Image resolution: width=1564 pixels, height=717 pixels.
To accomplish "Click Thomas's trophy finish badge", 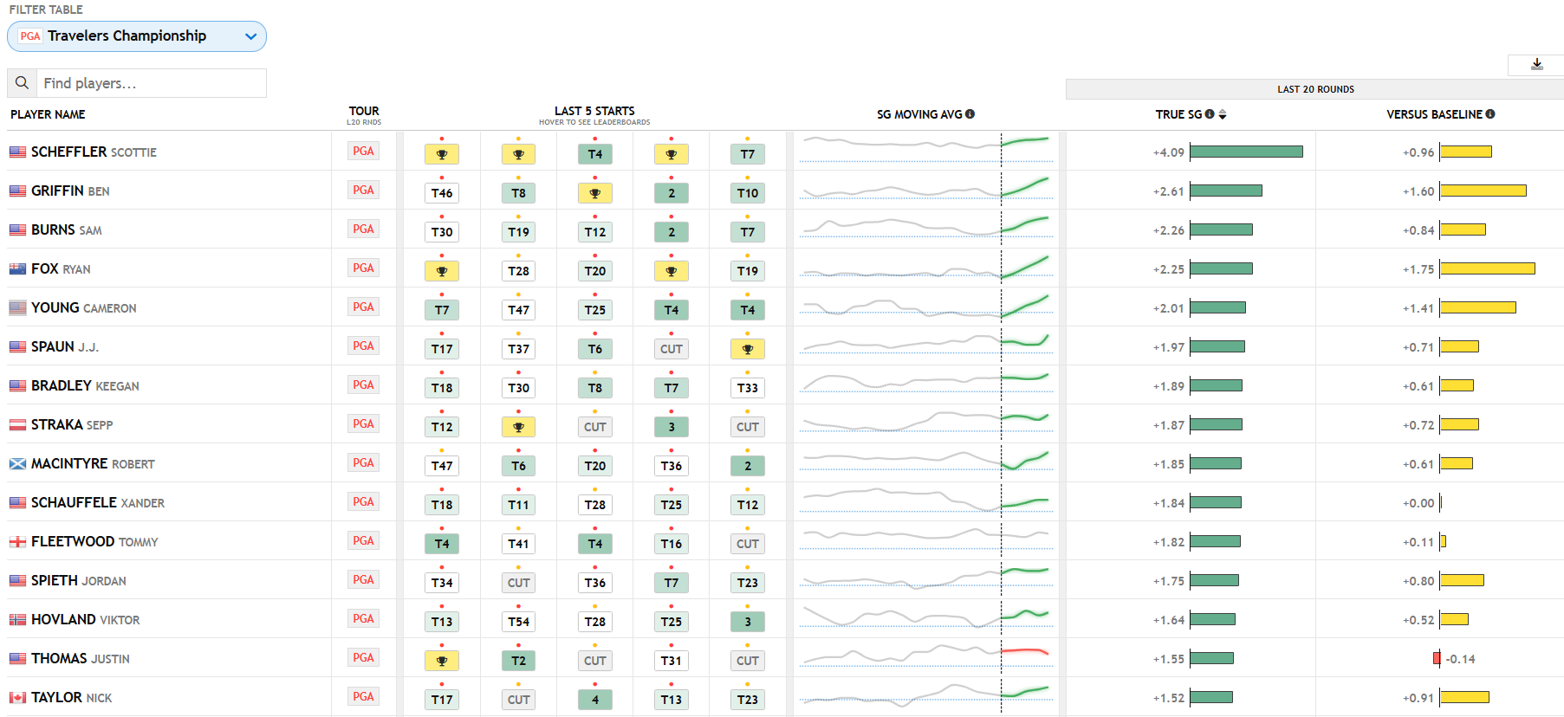I will tap(442, 661).
